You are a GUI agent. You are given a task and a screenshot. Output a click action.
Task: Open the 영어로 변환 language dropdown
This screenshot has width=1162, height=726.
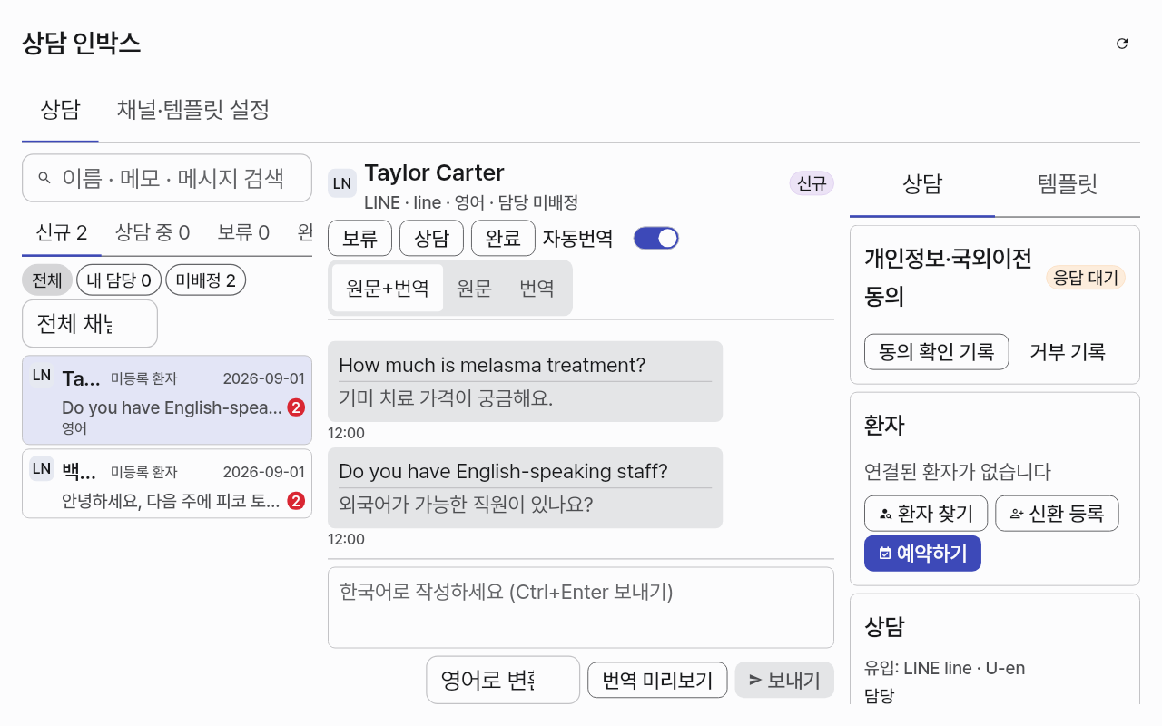[503, 680]
